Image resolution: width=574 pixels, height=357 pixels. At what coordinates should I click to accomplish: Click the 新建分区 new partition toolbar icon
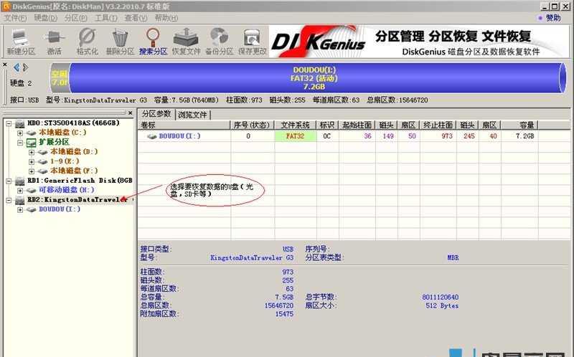click(21, 42)
